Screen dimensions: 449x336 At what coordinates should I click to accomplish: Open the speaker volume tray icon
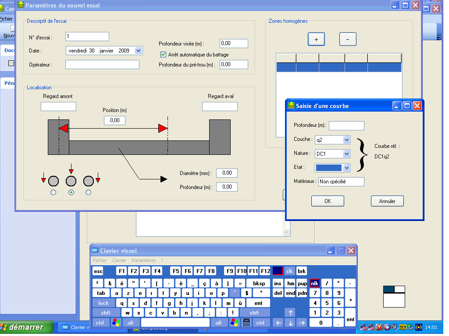pos(395,327)
